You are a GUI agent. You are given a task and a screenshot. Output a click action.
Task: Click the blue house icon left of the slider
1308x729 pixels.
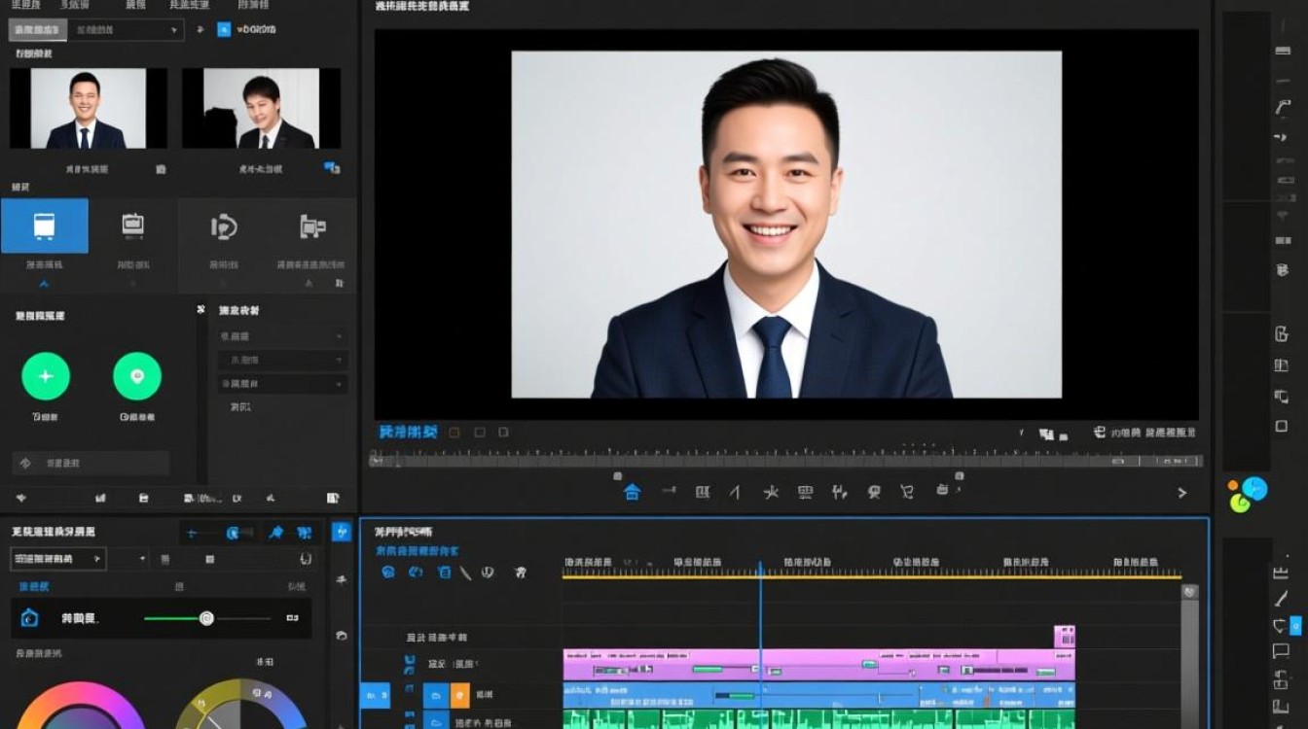pyautogui.click(x=30, y=617)
